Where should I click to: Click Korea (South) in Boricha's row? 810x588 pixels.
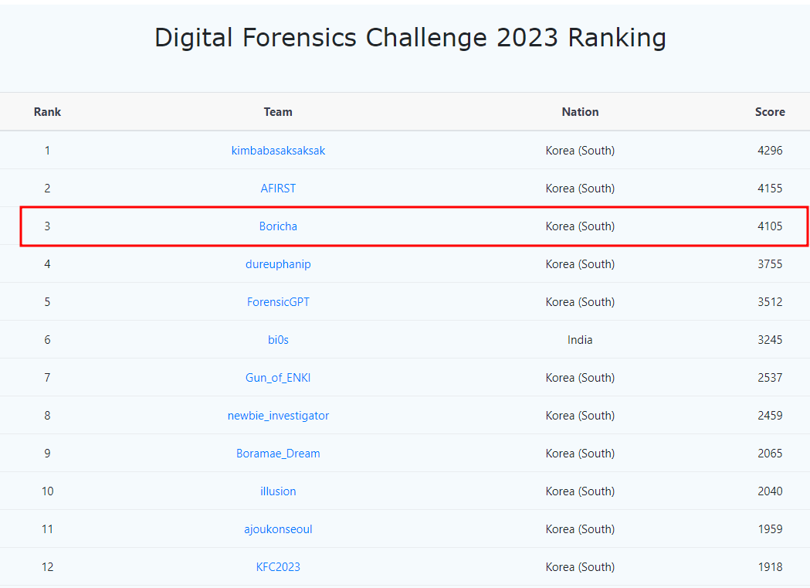(580, 226)
